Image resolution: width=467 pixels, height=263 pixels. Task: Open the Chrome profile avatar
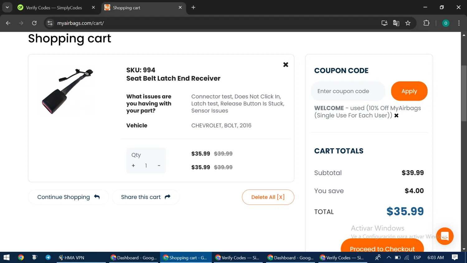click(446, 23)
